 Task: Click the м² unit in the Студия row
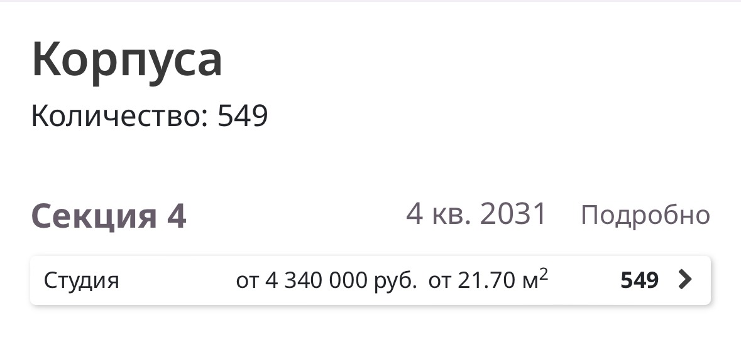pyautogui.click(x=535, y=279)
